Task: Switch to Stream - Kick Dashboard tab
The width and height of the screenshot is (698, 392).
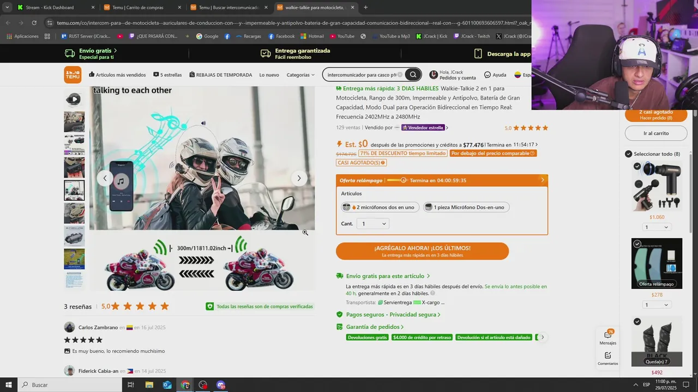Action: pos(55,7)
